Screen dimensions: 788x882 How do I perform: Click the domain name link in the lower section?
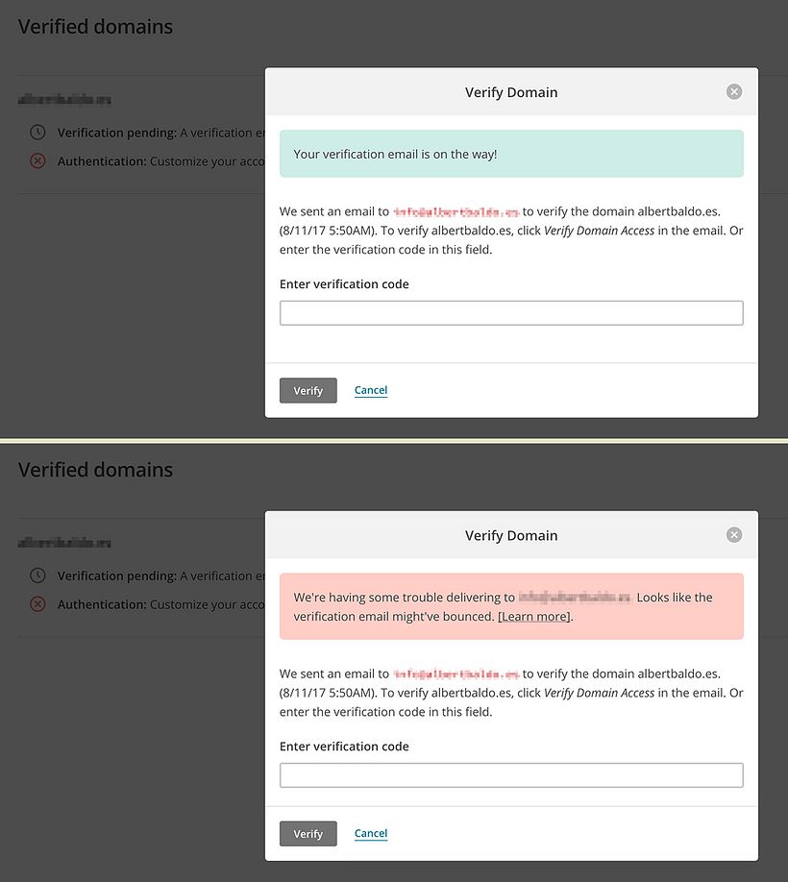63,541
